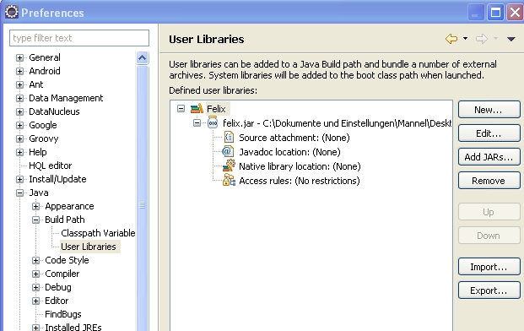
Task: Expand the Debug node
Action: coord(35,288)
